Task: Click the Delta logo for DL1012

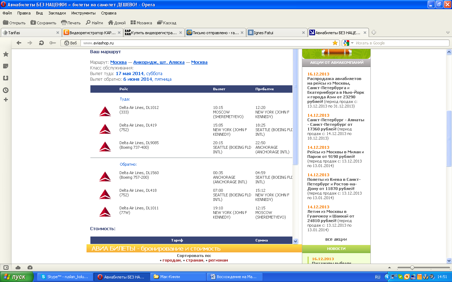Action: 105,111
